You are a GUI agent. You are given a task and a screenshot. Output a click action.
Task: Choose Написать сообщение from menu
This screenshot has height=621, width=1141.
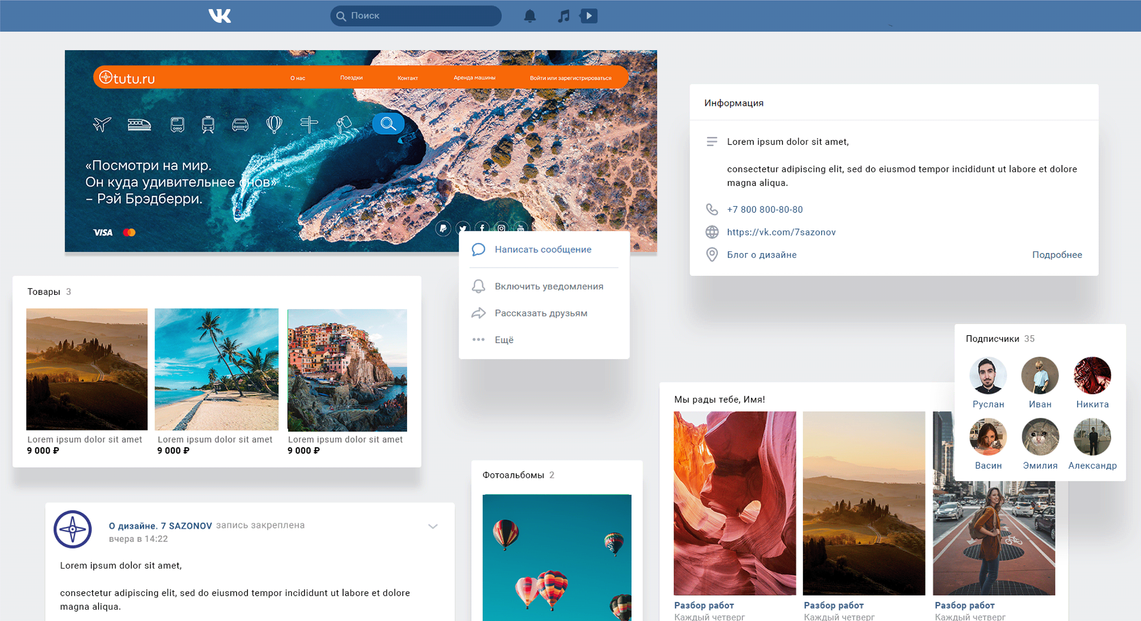[543, 249]
